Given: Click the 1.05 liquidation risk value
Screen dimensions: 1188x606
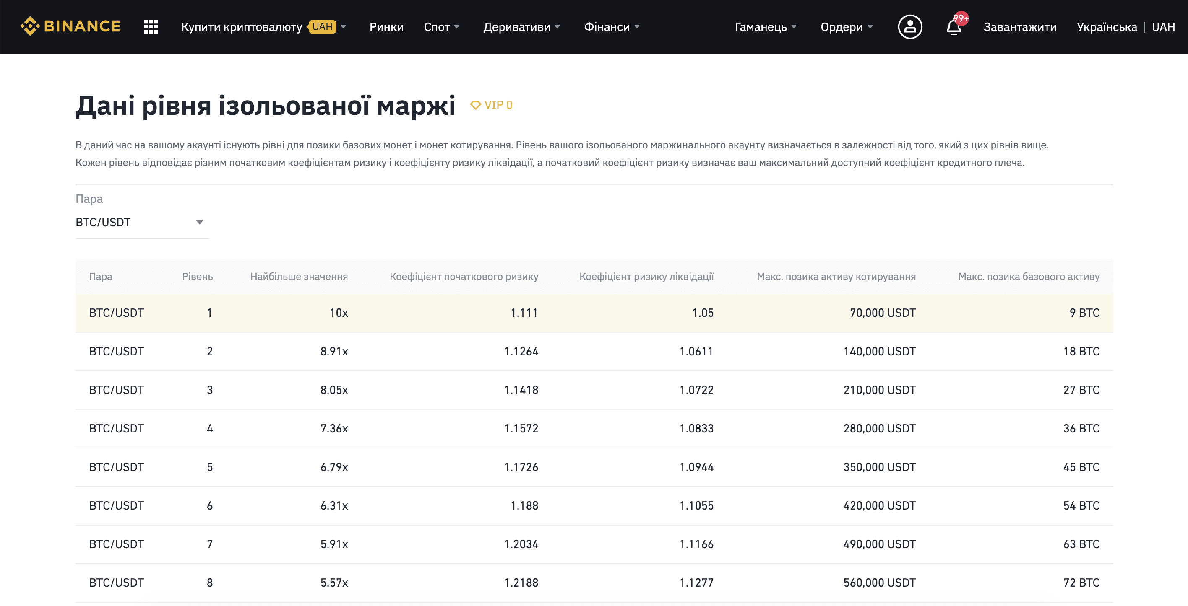Looking at the screenshot, I should (x=703, y=313).
